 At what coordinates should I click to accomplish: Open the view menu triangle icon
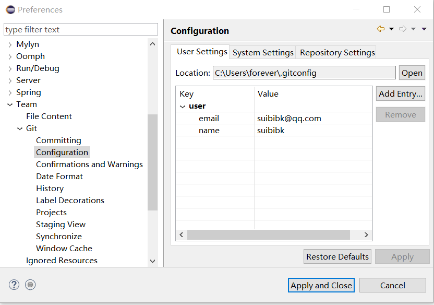click(424, 29)
